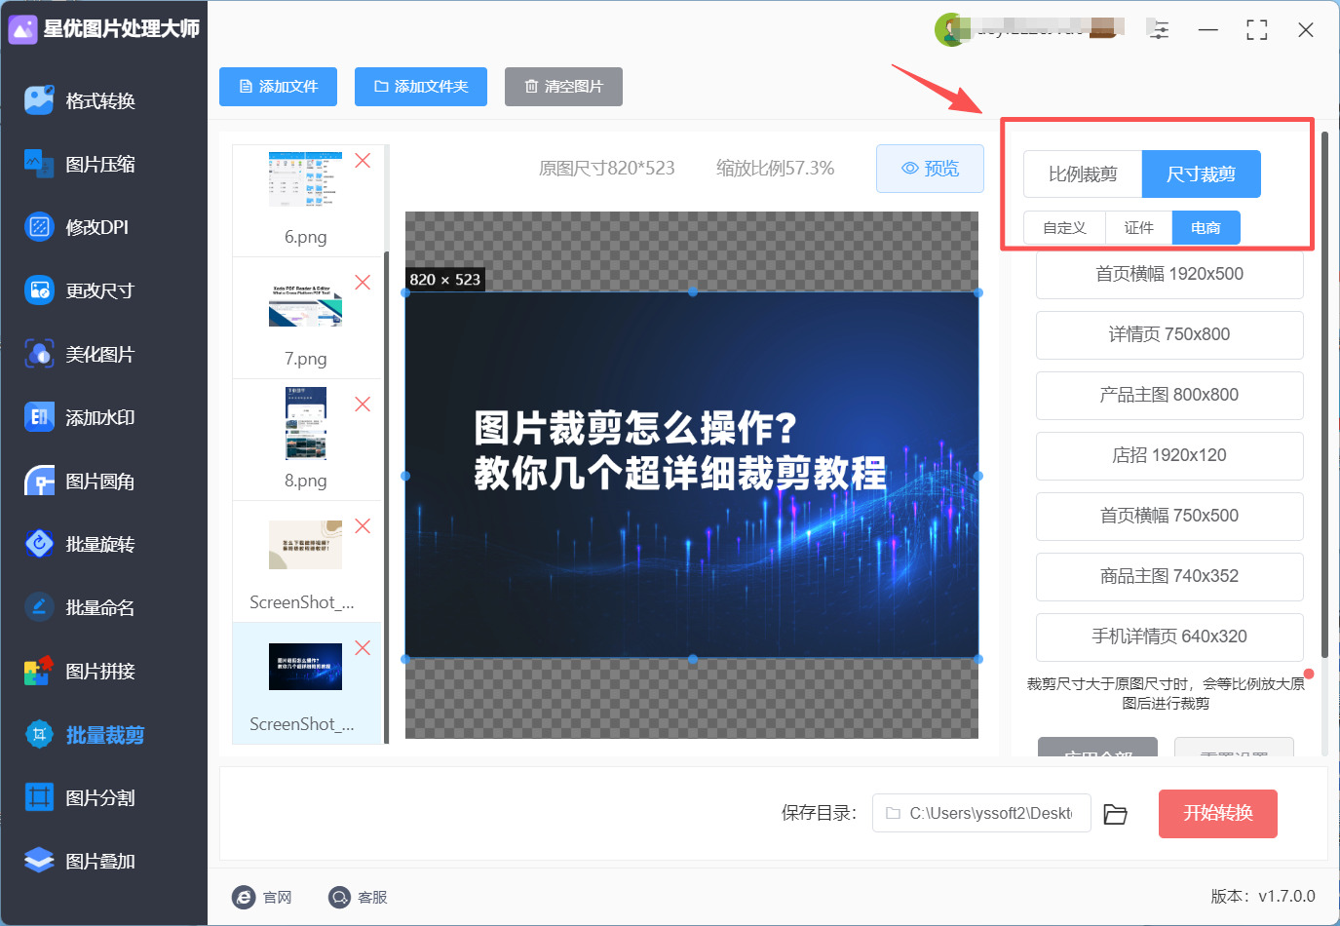Select the beige ScreenShot thumbnail in the list
The image size is (1340, 926).
pos(305,545)
